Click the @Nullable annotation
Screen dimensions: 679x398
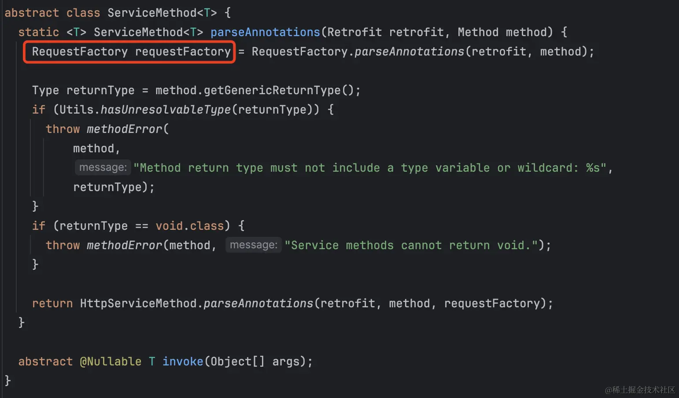click(111, 361)
